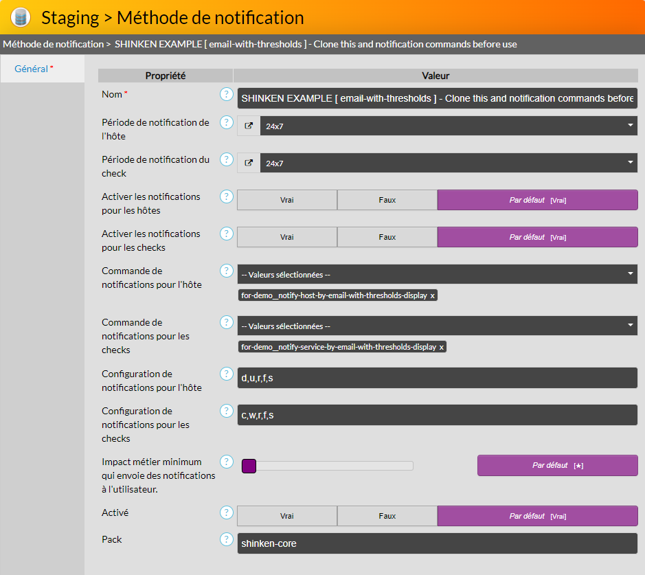Open external link icon for check notification period
This screenshot has width=645, height=575.
[249, 163]
